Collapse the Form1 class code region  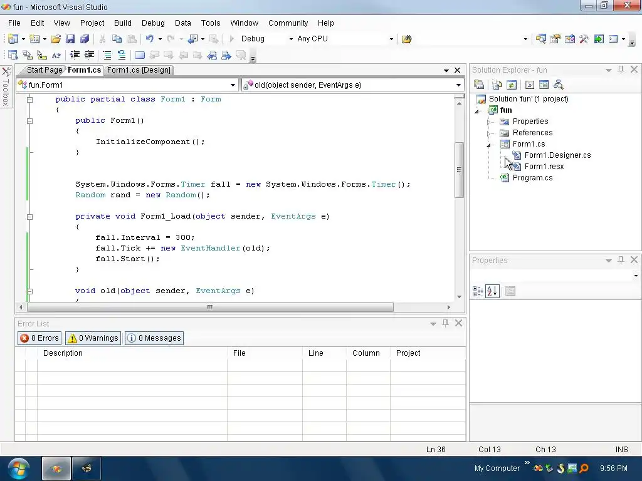pos(30,100)
